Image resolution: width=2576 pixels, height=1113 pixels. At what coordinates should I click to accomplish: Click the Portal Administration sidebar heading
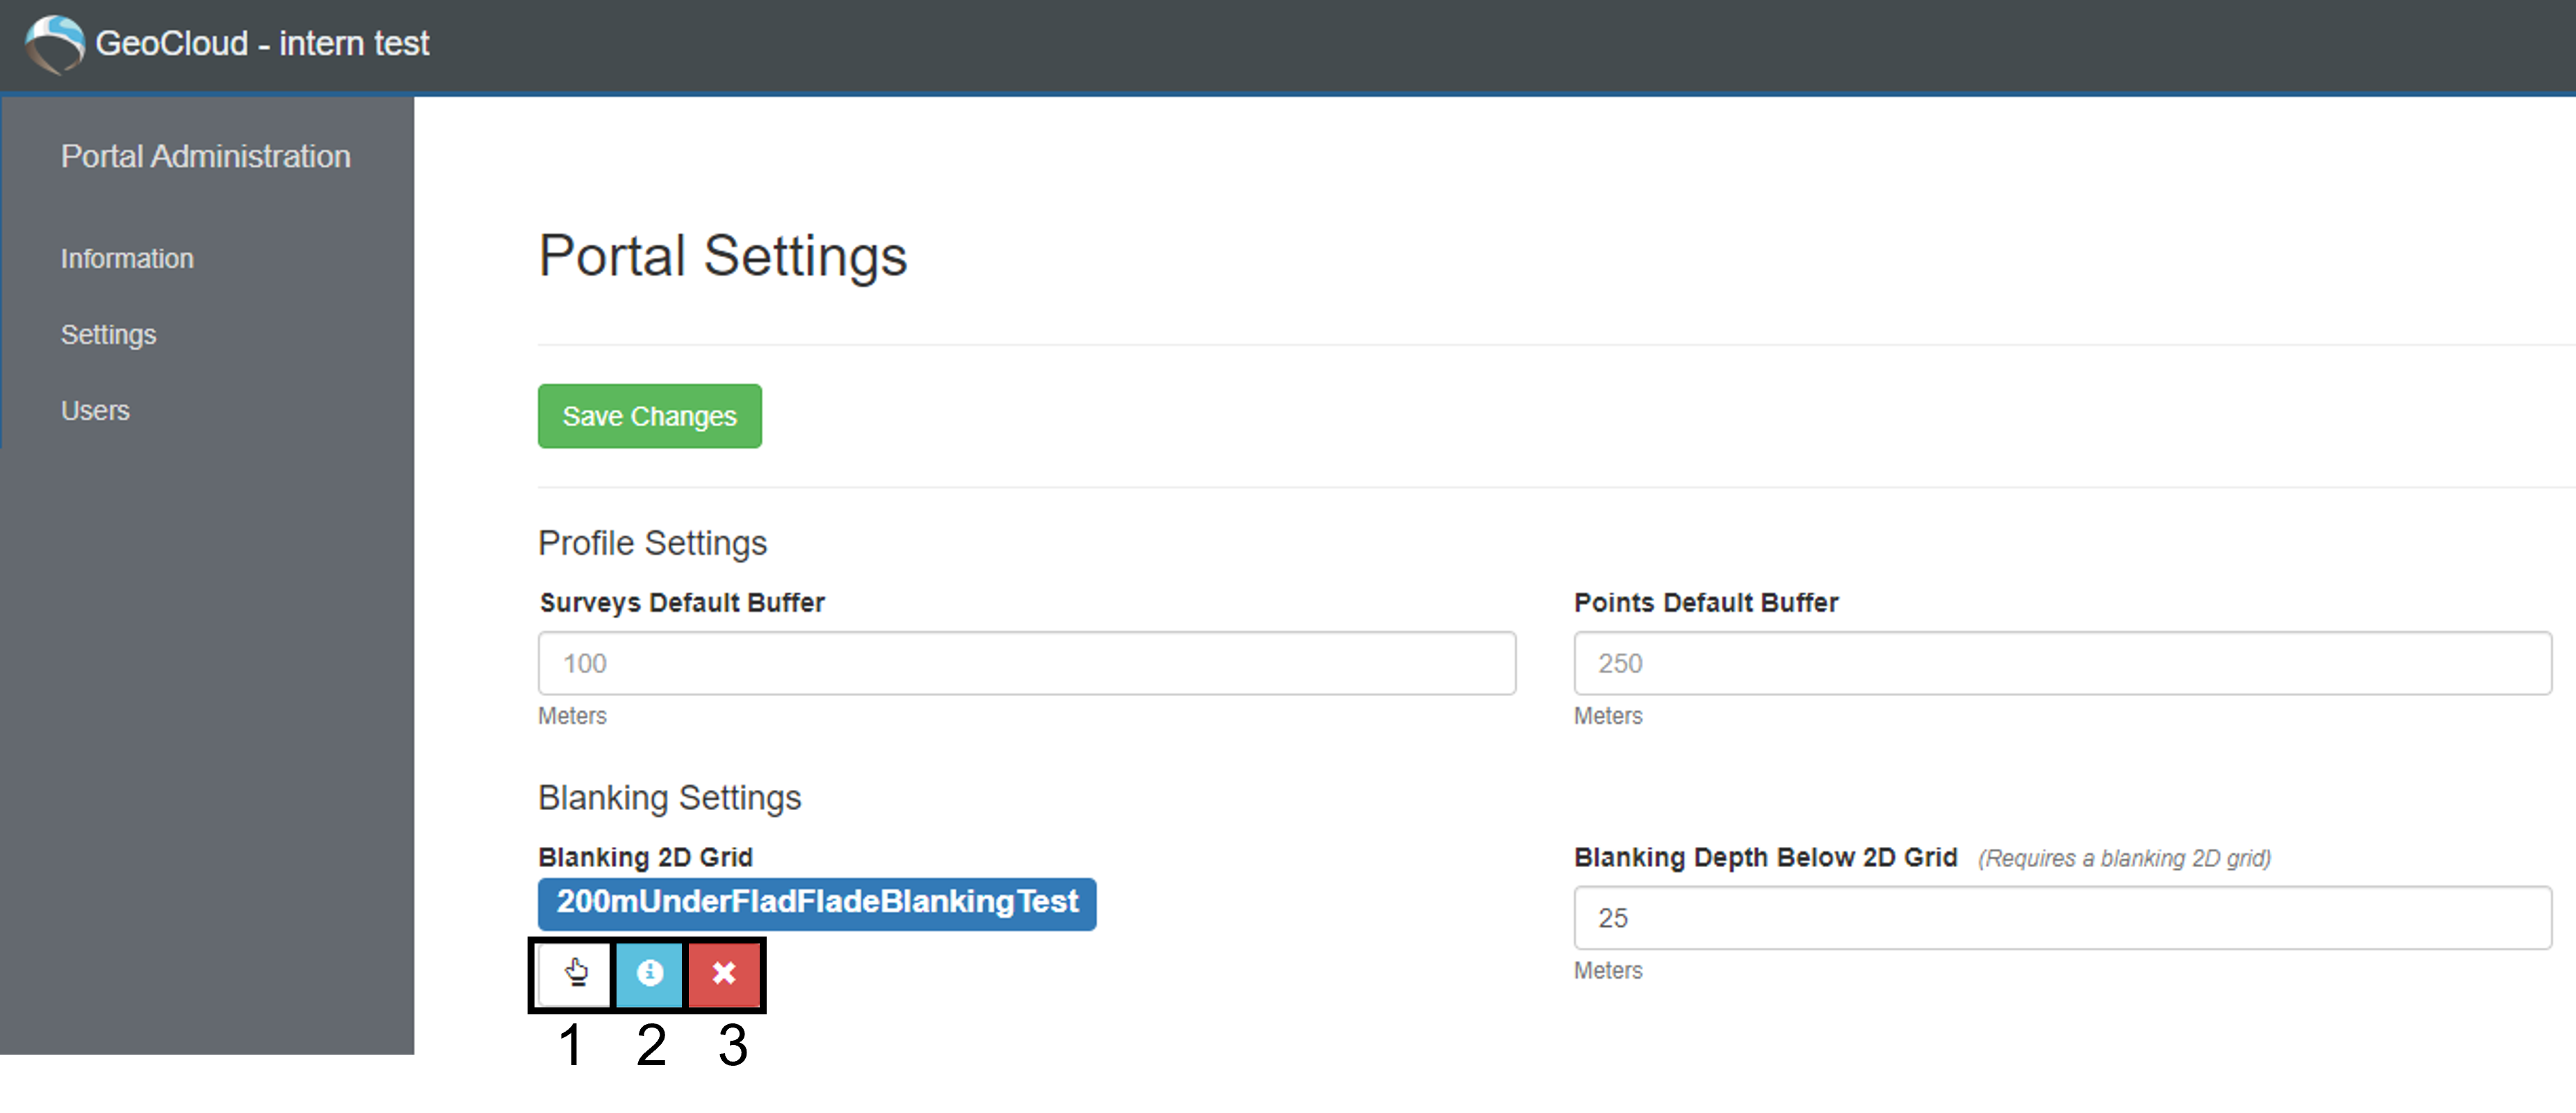(x=205, y=157)
